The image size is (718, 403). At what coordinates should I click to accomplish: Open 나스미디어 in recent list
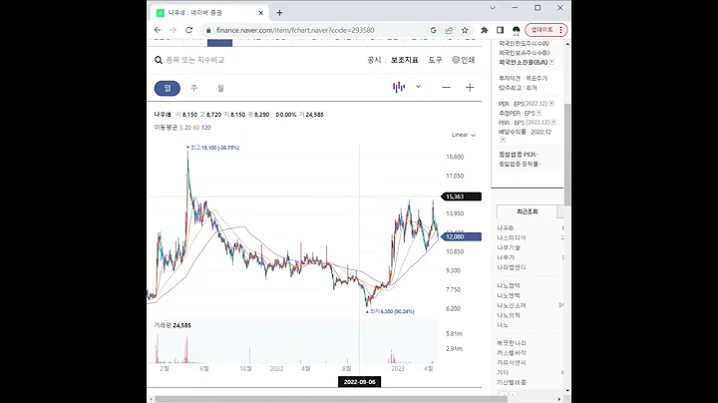[x=512, y=237]
